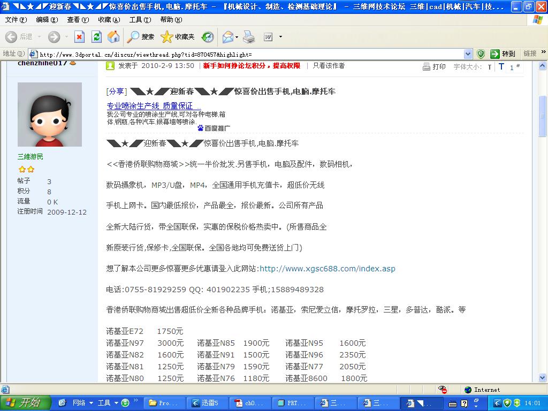Click the poster's cartoon avatar image
Viewport: 548px width, 411px height.
click(x=50, y=115)
